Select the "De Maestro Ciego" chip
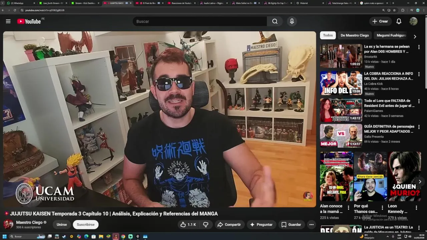Image resolution: width=427 pixels, height=240 pixels. point(355,35)
